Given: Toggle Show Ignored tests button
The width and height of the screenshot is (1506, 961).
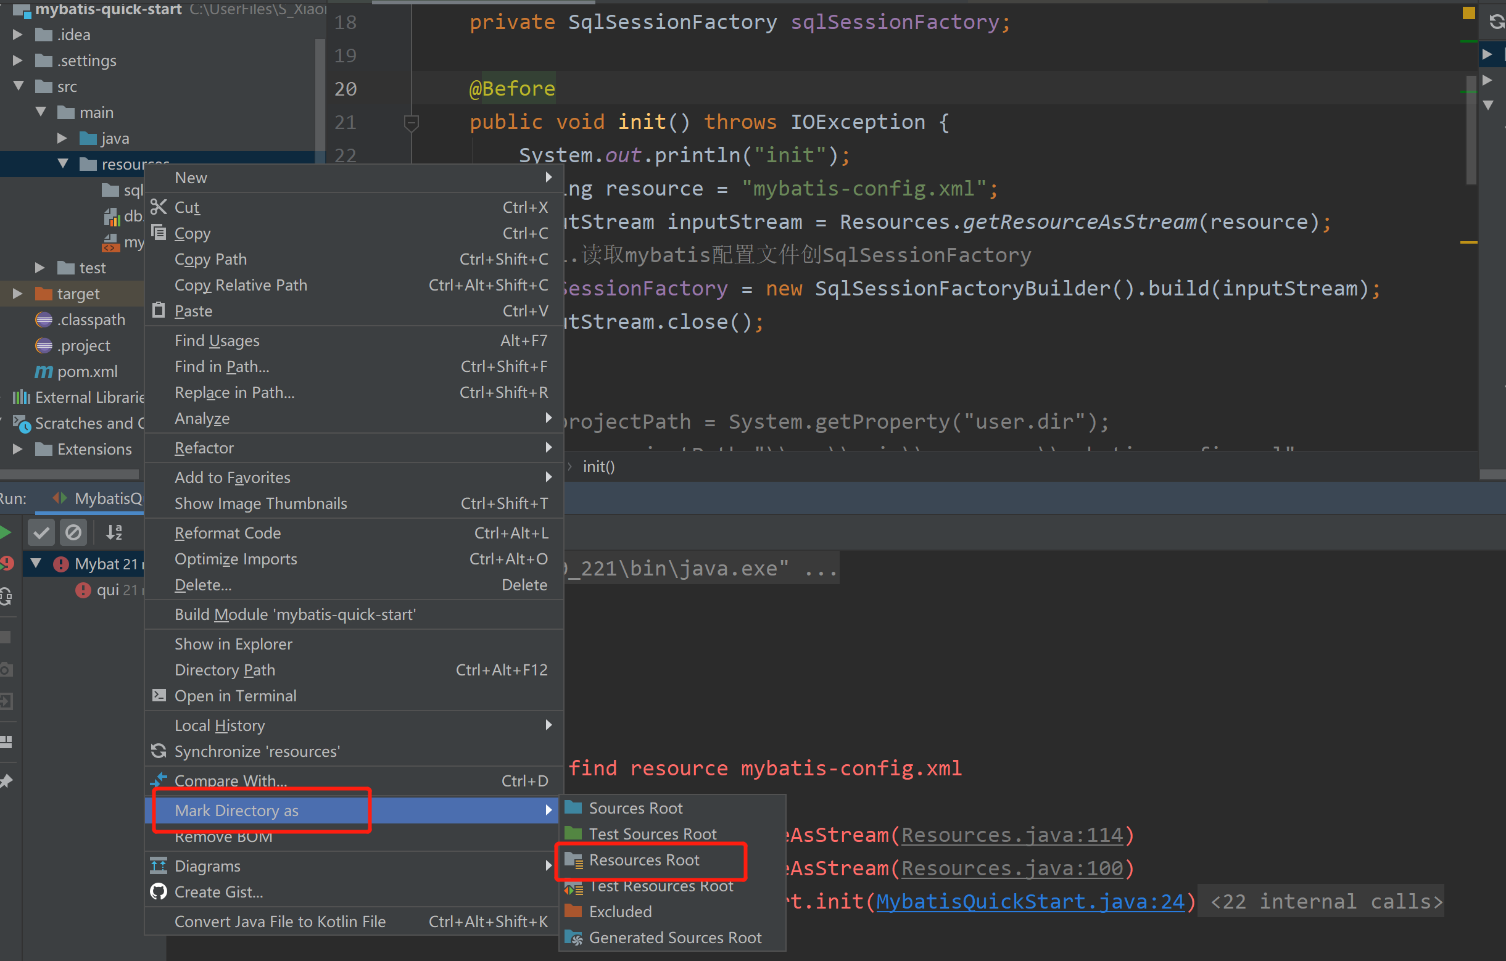Looking at the screenshot, I should pyautogui.click(x=73, y=532).
